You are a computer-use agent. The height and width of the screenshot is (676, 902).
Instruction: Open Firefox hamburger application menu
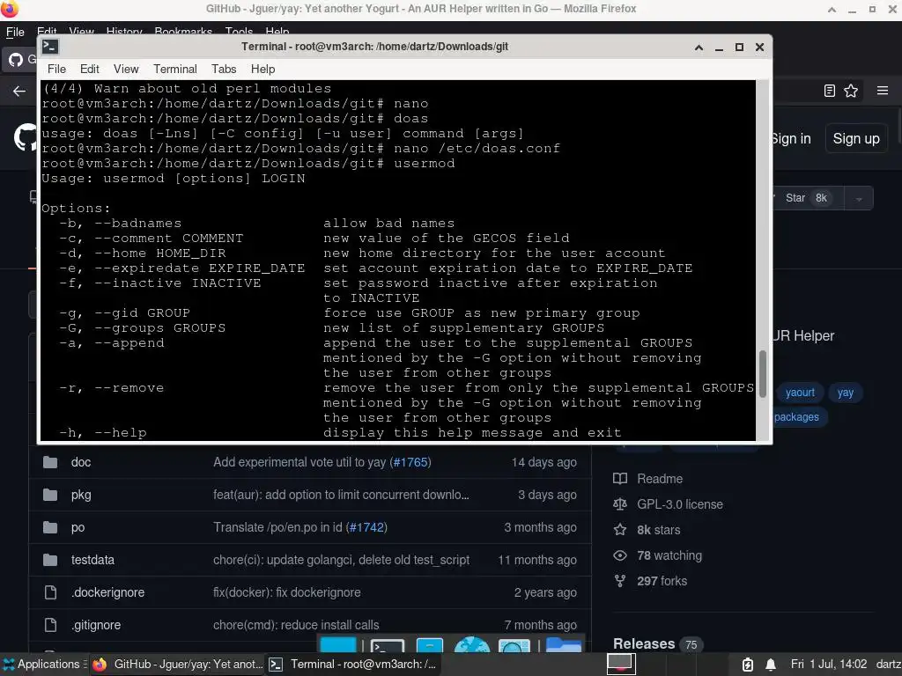(x=883, y=91)
